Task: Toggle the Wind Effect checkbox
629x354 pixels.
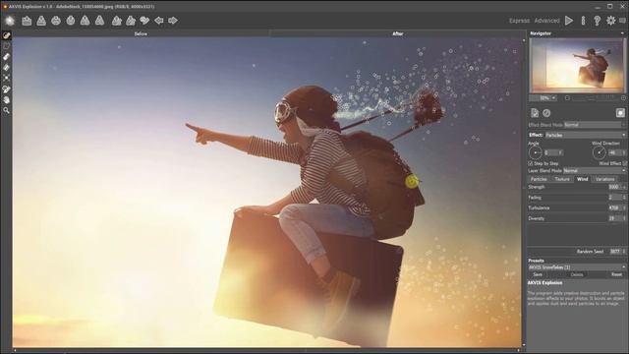Action: (625, 164)
